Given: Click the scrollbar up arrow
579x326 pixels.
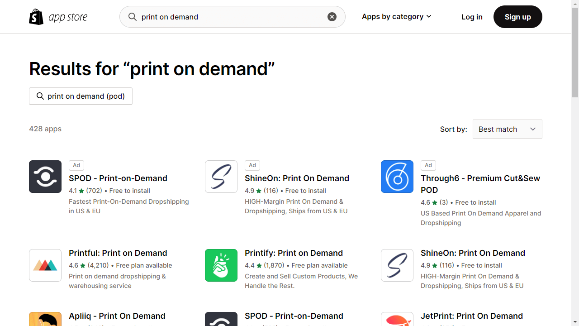Looking at the screenshot, I should 575,4.
